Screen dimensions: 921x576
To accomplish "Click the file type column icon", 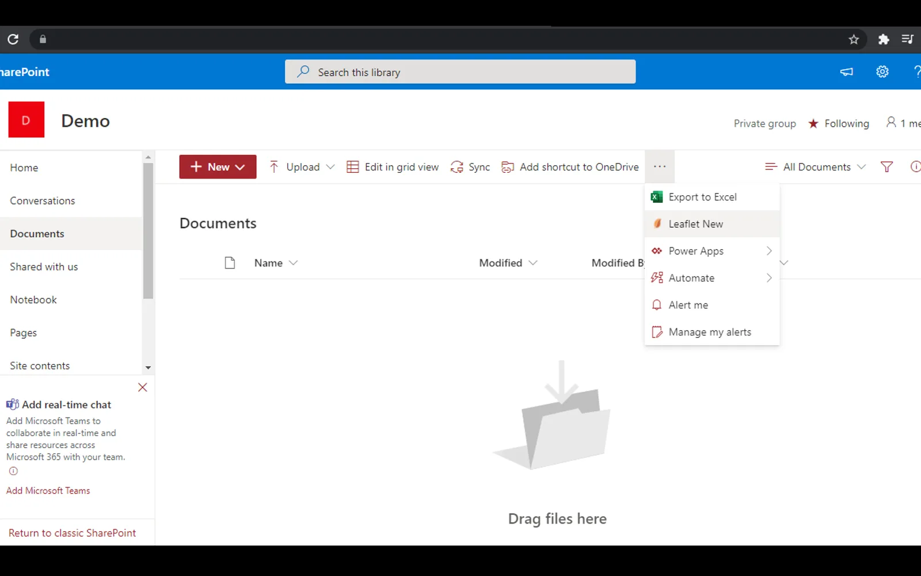I will point(230,263).
